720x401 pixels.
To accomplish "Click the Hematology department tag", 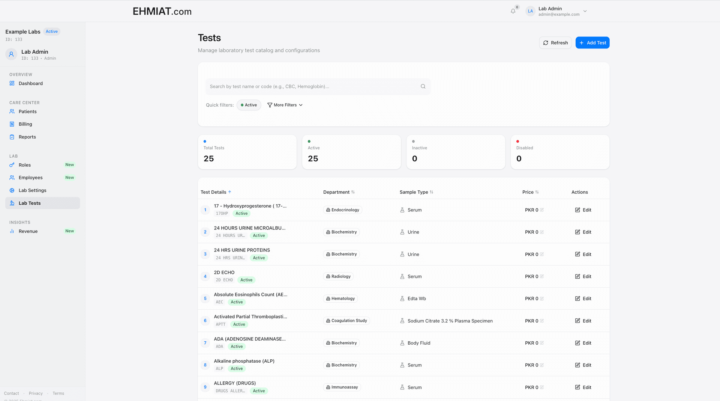I will pos(340,298).
